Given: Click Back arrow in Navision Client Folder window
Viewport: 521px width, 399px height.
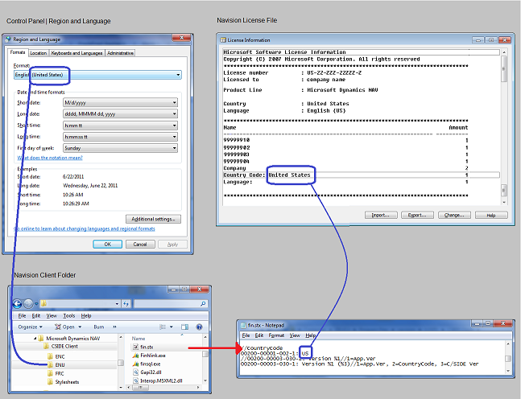Looking at the screenshot, I should (17, 303).
